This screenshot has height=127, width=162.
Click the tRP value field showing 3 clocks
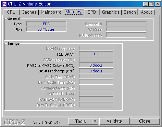(x=96, y=71)
